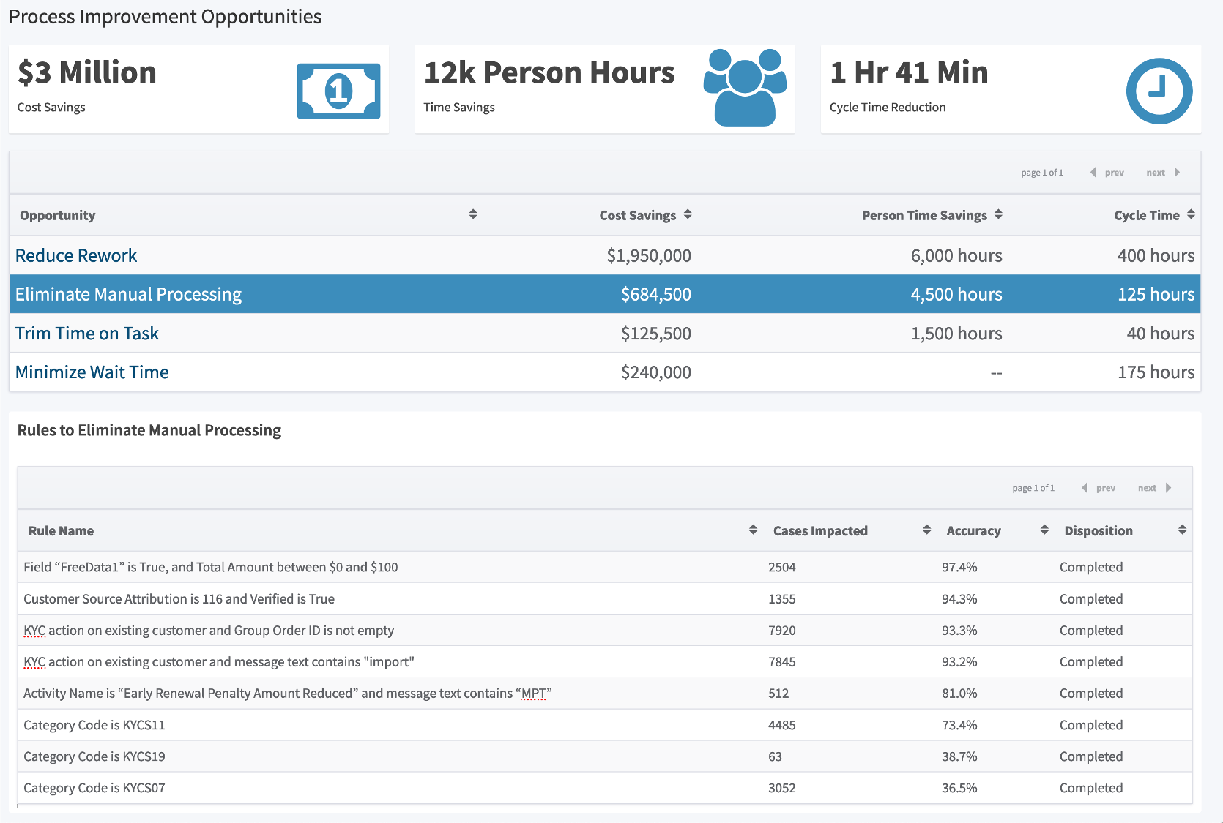Click 6,000 hours person time value
This screenshot has height=823, width=1223.
tap(956, 255)
